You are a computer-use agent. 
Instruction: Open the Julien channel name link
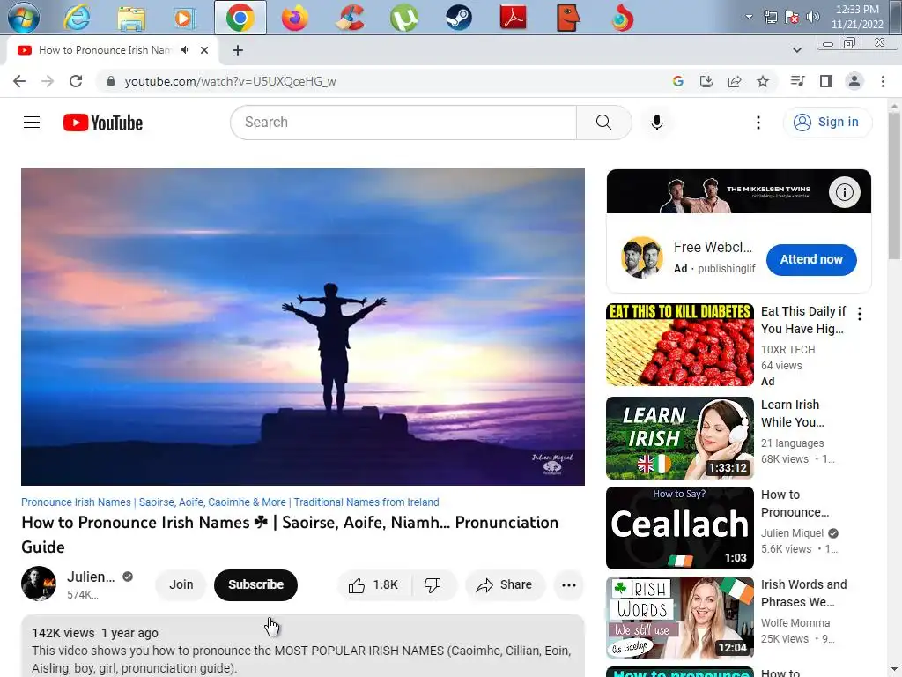pyautogui.click(x=91, y=577)
